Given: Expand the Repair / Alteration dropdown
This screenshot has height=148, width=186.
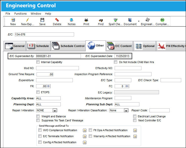Looking at the screenshot, I should point(55,111).
